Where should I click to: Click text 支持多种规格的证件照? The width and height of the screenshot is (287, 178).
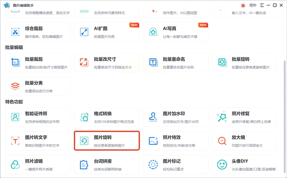pyautogui.click(x=42, y=122)
